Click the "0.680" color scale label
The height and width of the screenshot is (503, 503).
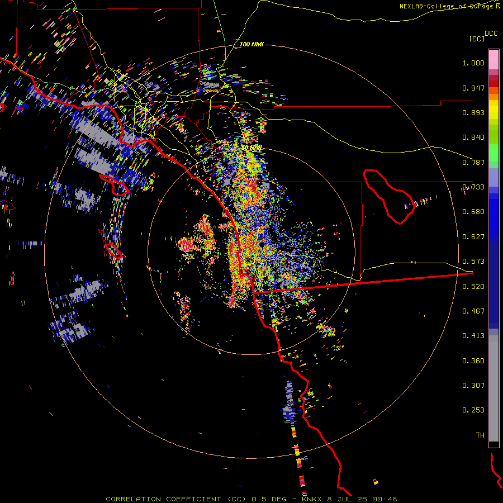click(x=473, y=212)
